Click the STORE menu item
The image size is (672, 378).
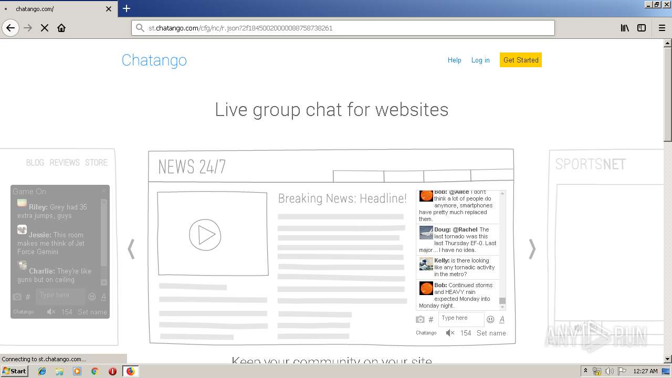(96, 163)
